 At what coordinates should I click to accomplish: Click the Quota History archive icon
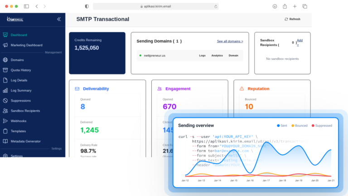[x=5, y=70]
